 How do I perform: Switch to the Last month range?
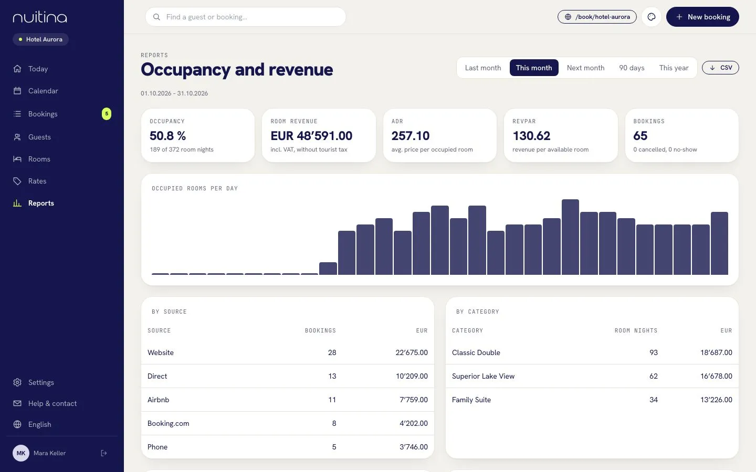click(483, 68)
